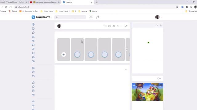
Task: Open the browser media control icon
Action: pyautogui.click(x=191, y=7)
